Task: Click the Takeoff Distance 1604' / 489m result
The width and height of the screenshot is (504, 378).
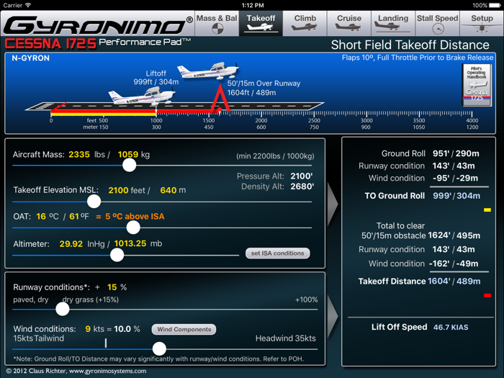Action: 454,282
